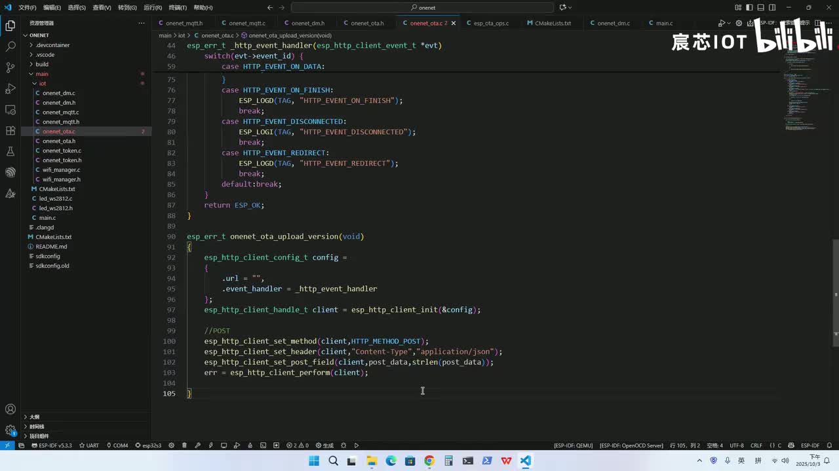Click the ESP-IDF full clean trash icon
The image size is (839, 471).
click(184, 445)
